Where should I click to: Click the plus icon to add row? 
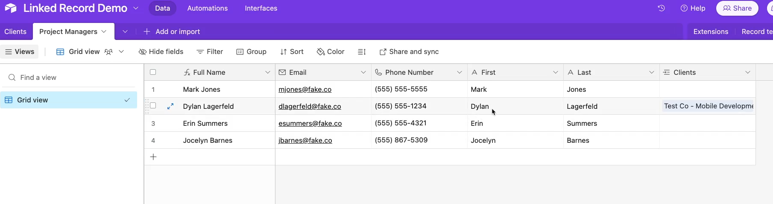(x=153, y=157)
